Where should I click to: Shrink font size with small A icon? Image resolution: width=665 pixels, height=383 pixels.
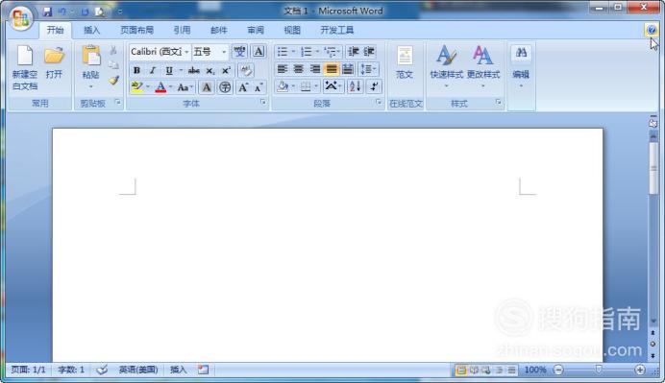pos(259,87)
